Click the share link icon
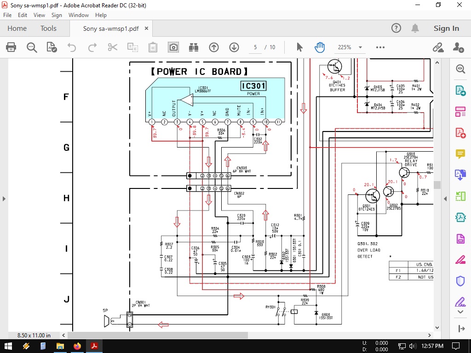The height and width of the screenshot is (353, 471). point(438,47)
